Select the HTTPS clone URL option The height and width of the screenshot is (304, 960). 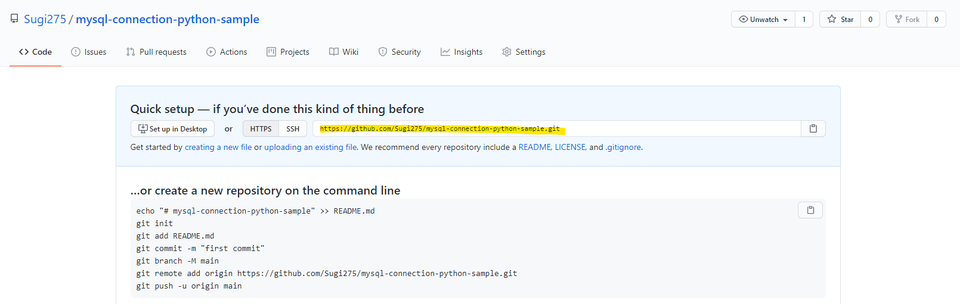[x=261, y=129]
